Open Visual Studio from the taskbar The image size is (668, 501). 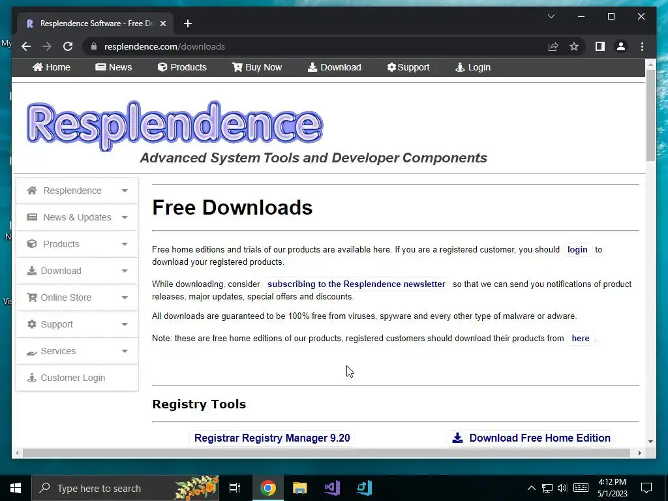tap(332, 488)
